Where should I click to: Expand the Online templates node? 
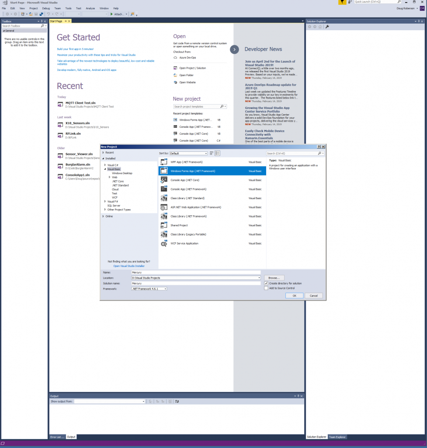click(103, 216)
